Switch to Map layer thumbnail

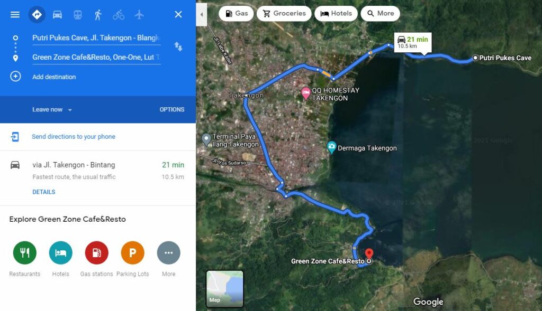tap(224, 289)
